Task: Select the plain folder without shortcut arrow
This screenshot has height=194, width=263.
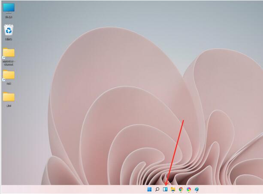Action: pyautogui.click(x=9, y=99)
